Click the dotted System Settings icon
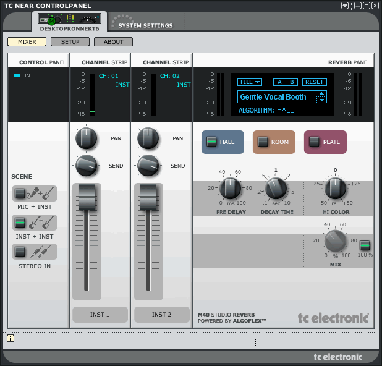Viewport: 382px width, 366px height. pyautogui.click(x=122, y=20)
